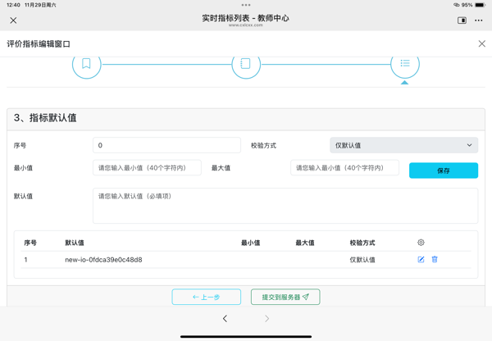Viewport: 492px width, 341px height.
Task: Focus the 序号 input field
Action: (x=166, y=145)
